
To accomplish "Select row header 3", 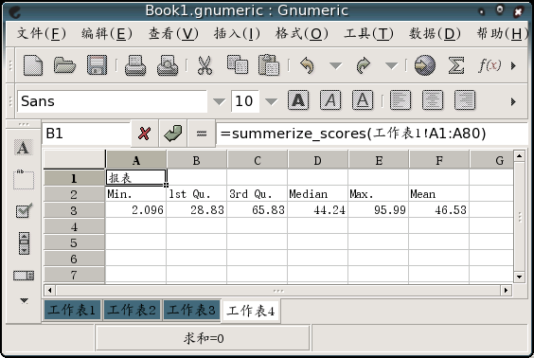I will pos(74,210).
